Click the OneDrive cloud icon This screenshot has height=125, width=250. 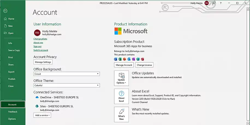37,97
